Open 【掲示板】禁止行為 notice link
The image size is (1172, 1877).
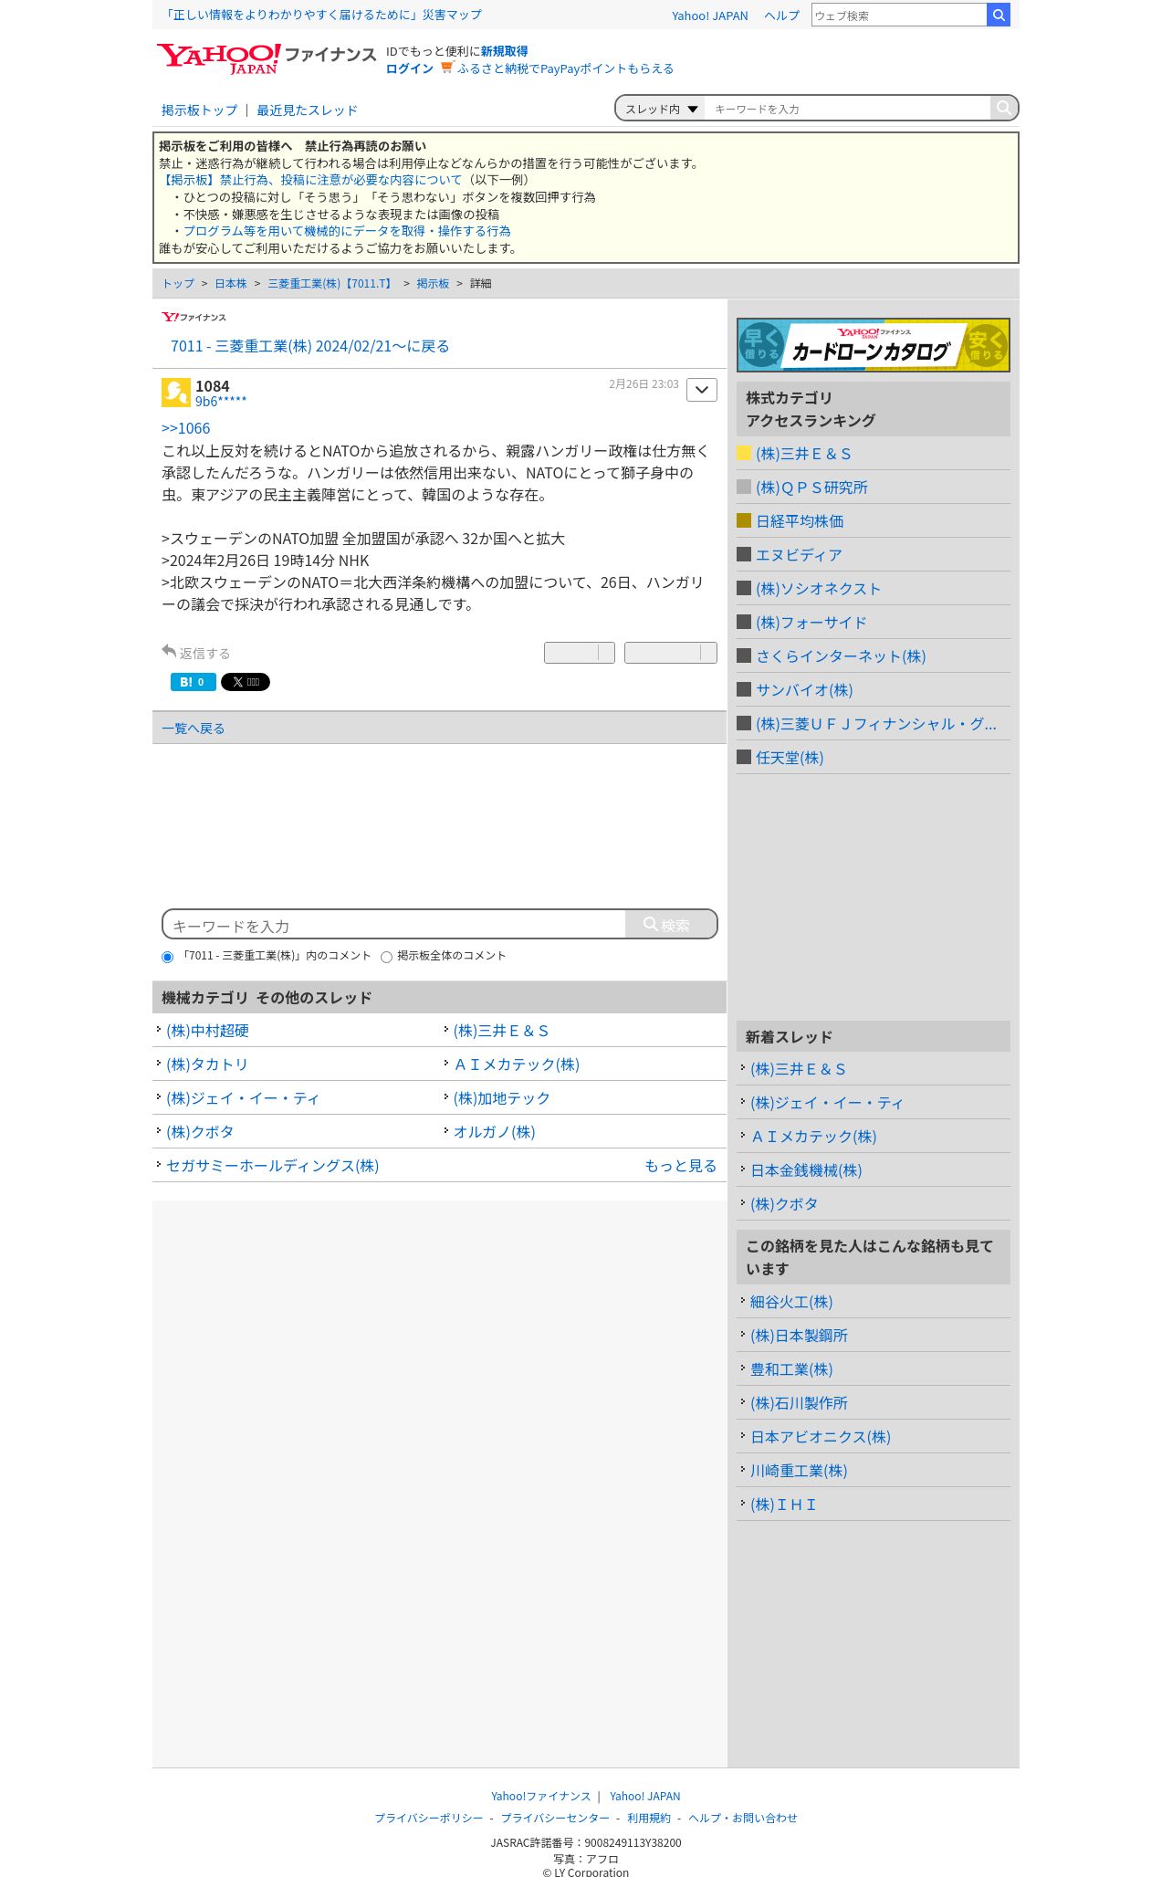coord(310,180)
